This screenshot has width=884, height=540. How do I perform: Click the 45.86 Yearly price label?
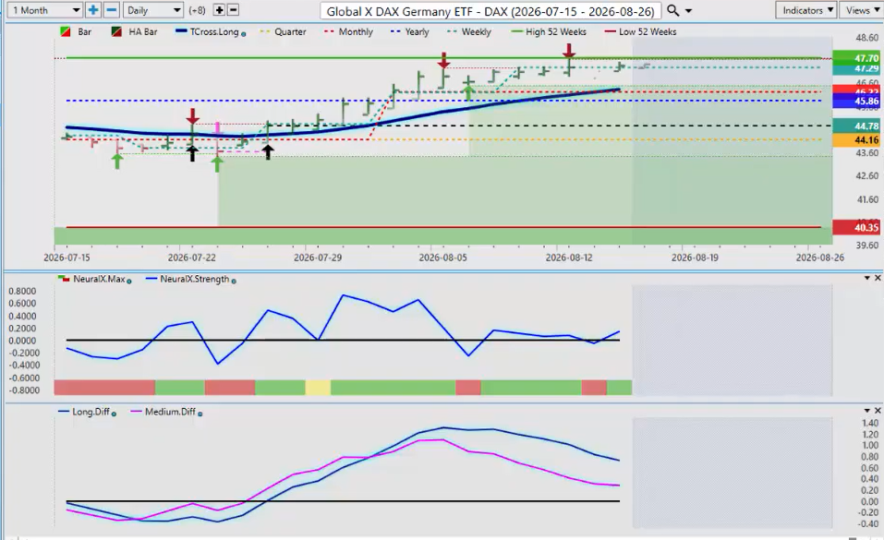click(x=855, y=102)
